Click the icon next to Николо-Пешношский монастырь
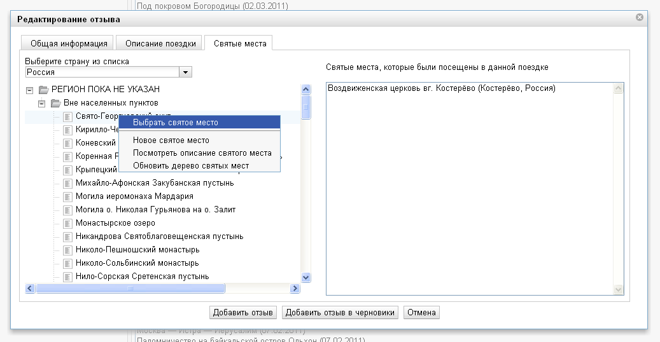Screen dimensions: 660x342 click(x=68, y=250)
